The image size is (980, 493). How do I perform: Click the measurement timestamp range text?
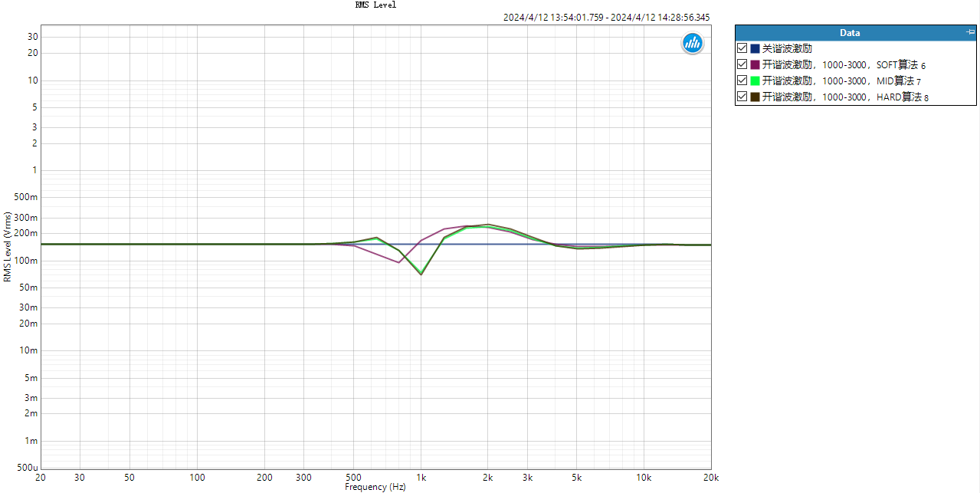coord(606,17)
